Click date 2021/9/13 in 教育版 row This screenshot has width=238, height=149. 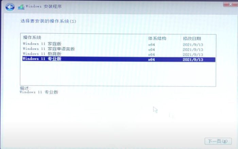(193, 54)
